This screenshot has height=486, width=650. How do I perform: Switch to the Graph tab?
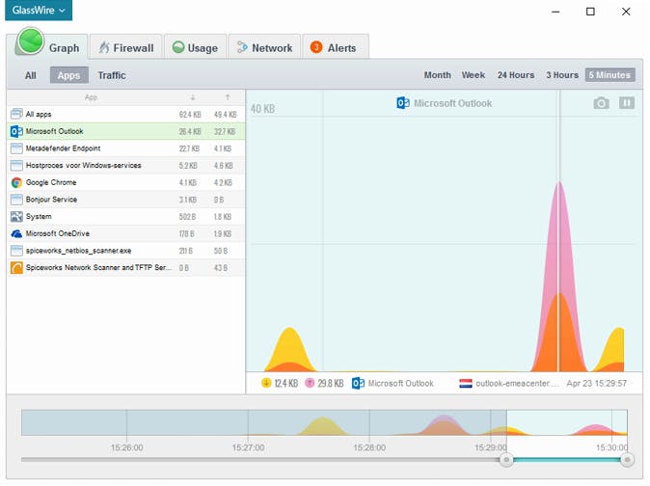(x=47, y=46)
